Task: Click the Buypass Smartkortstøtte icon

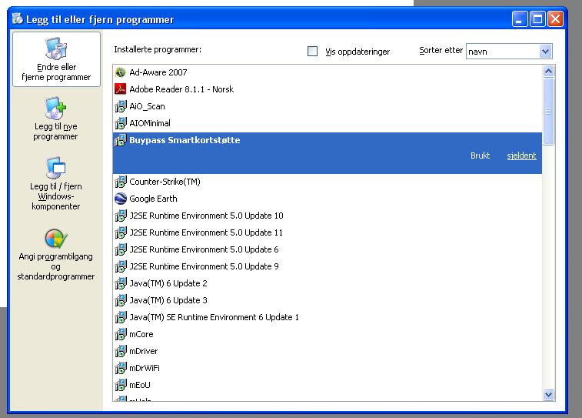Action: (x=121, y=140)
